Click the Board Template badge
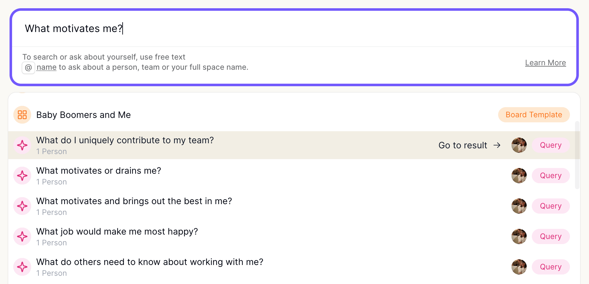This screenshot has height=284, width=589. coord(534,115)
